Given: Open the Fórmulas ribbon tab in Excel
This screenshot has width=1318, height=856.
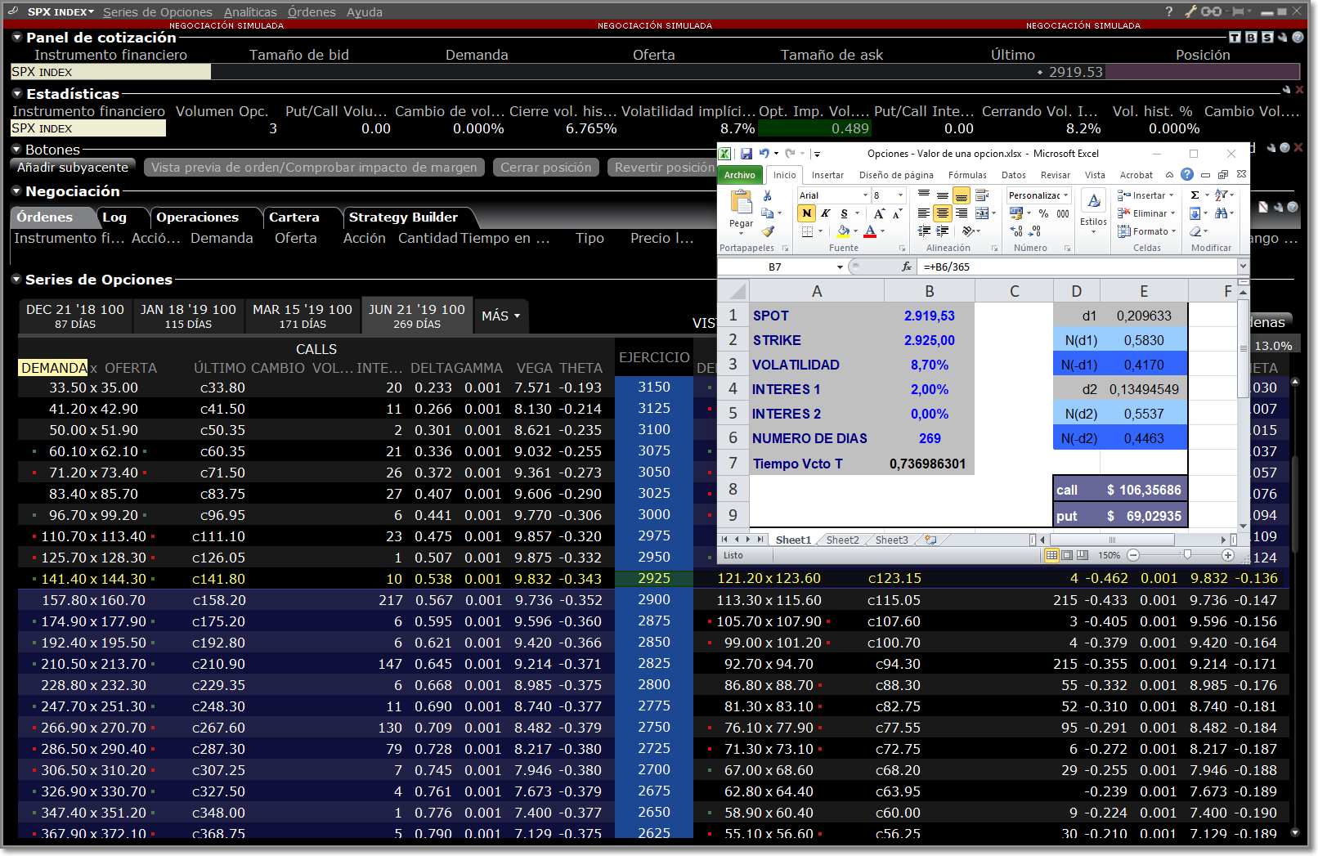Looking at the screenshot, I should pyautogui.click(x=967, y=175).
